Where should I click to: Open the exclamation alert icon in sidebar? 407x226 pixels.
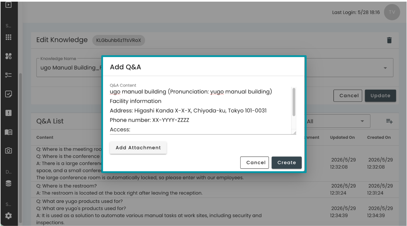[8, 113]
